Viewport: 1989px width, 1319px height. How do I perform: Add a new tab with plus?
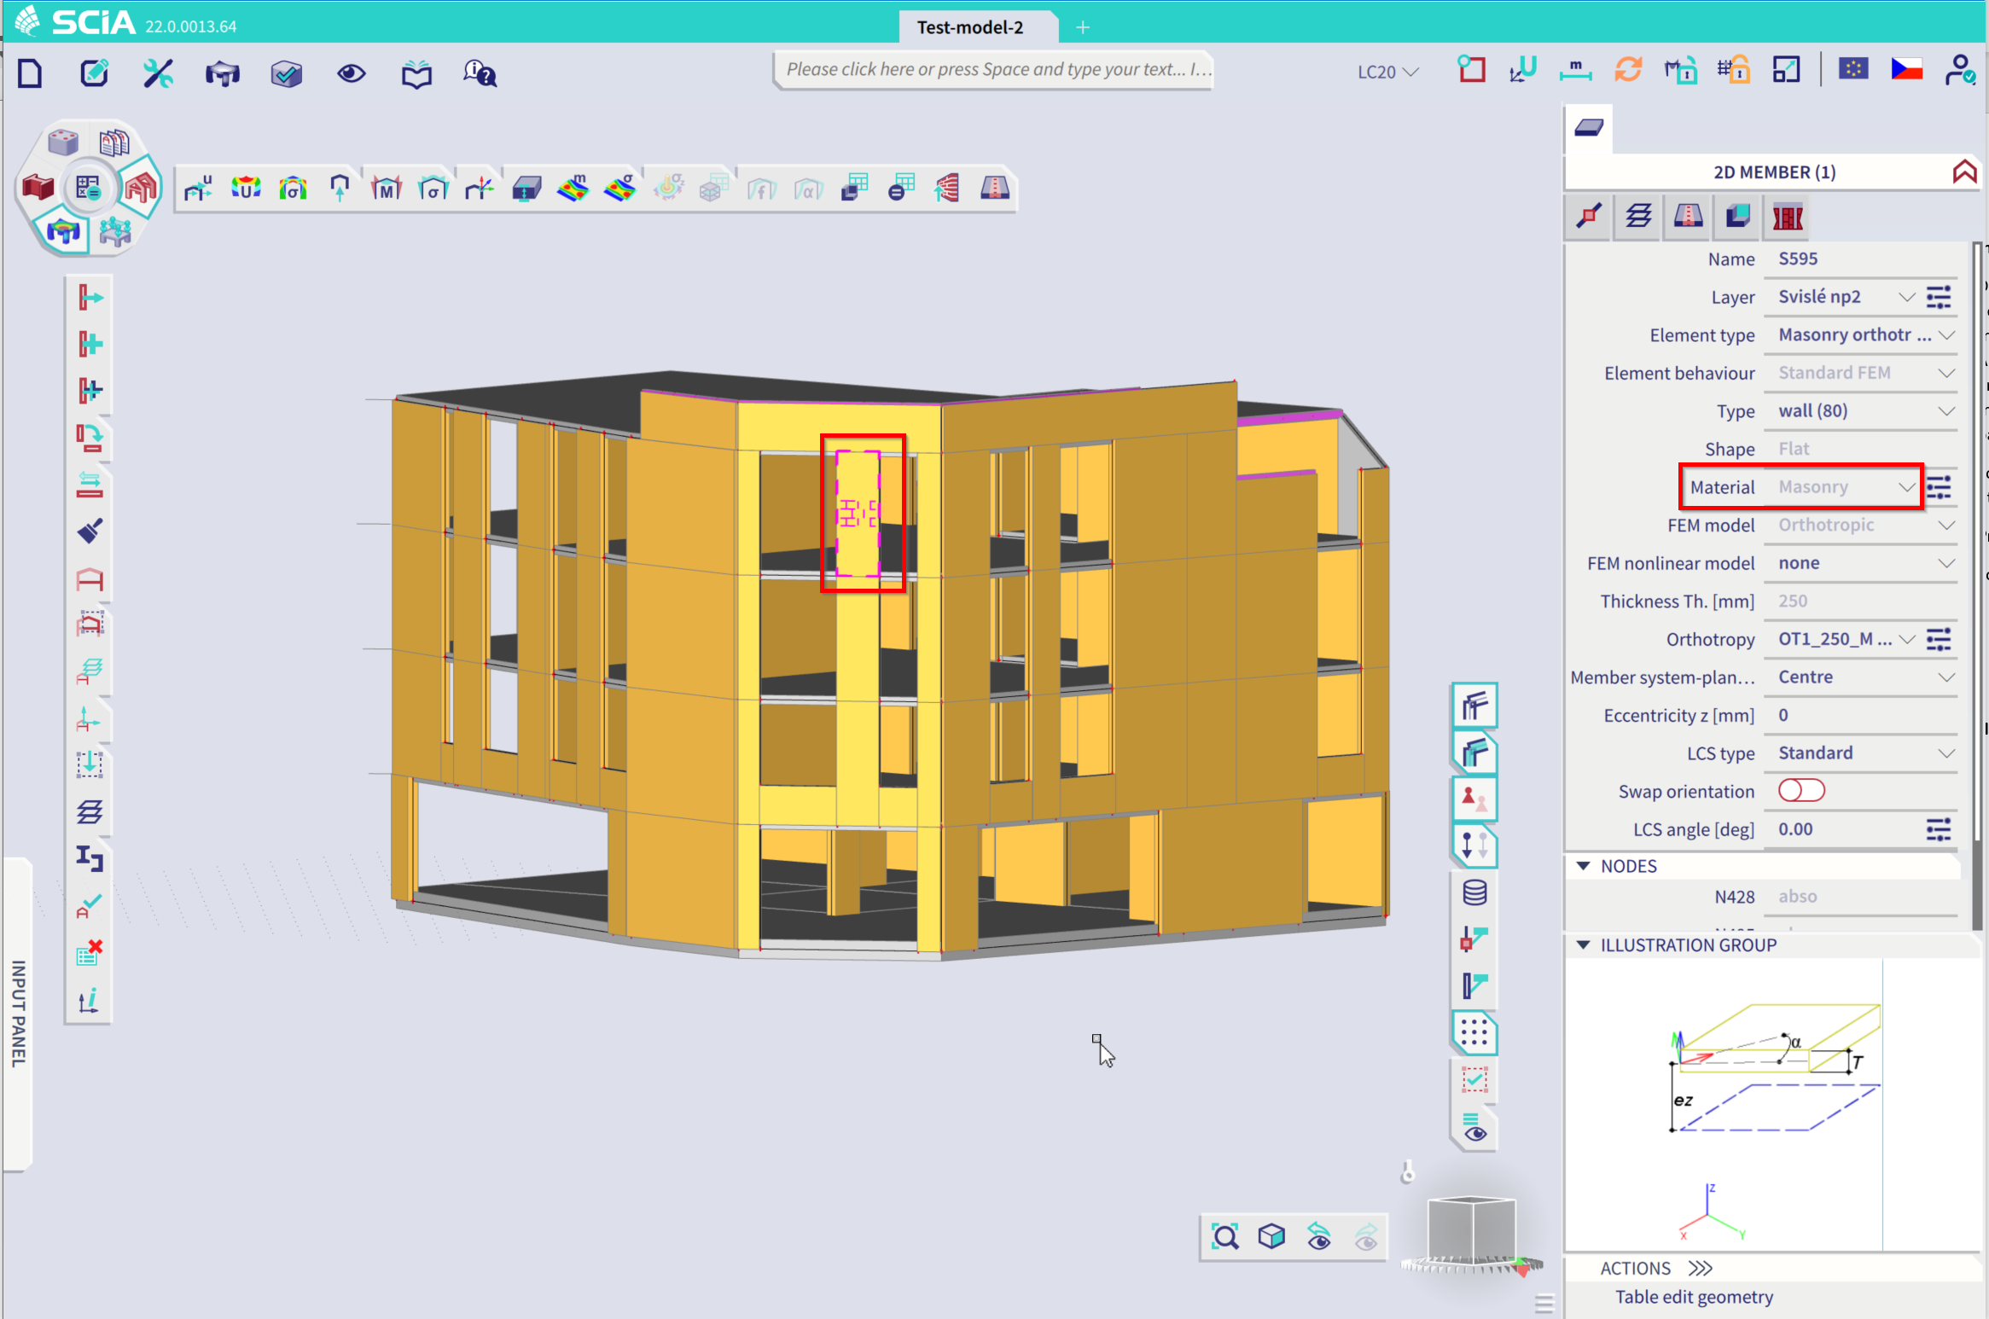[x=1083, y=27]
